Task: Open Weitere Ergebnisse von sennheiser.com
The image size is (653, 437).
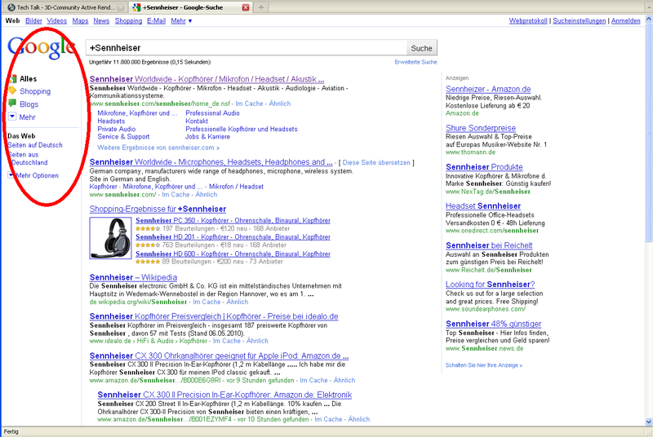Action: pyautogui.click(x=158, y=148)
